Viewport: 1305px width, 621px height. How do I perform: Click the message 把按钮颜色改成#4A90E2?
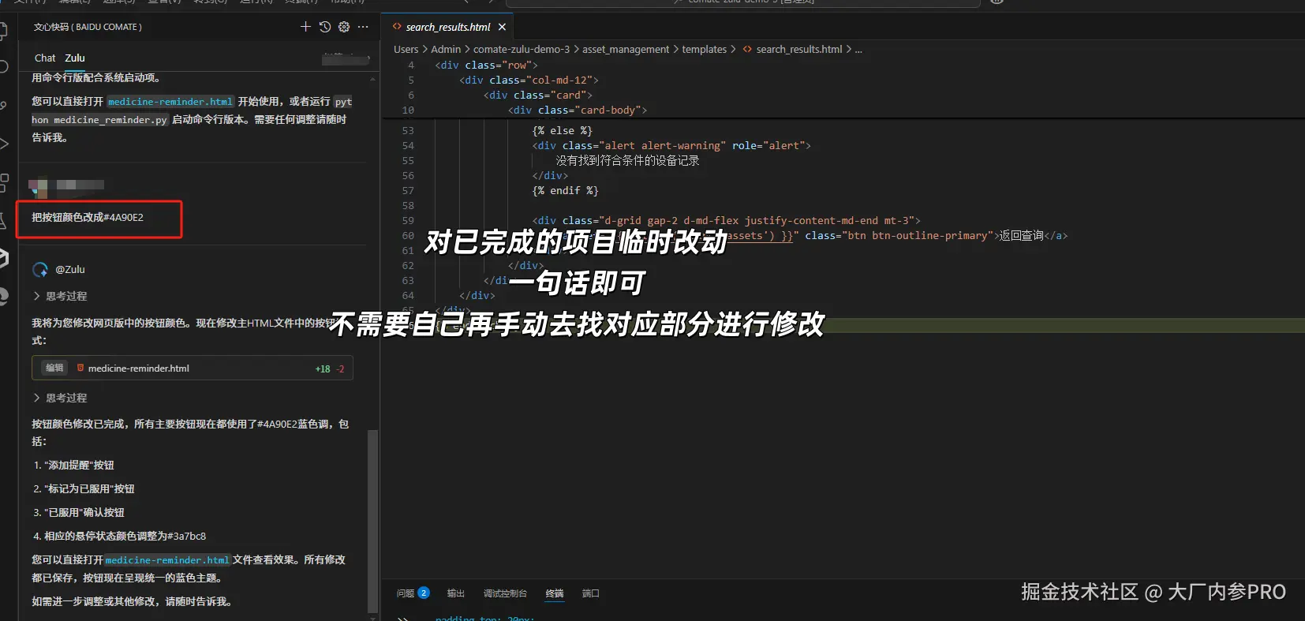[88, 218]
